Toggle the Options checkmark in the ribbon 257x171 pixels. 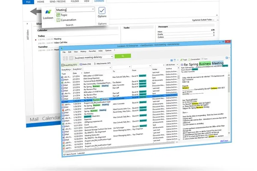[x=102, y=11]
